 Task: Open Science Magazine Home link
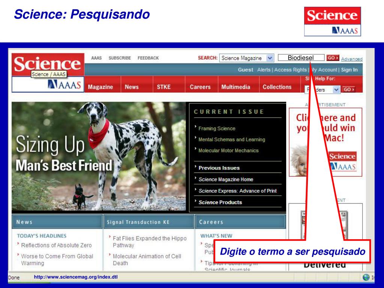(x=226, y=179)
